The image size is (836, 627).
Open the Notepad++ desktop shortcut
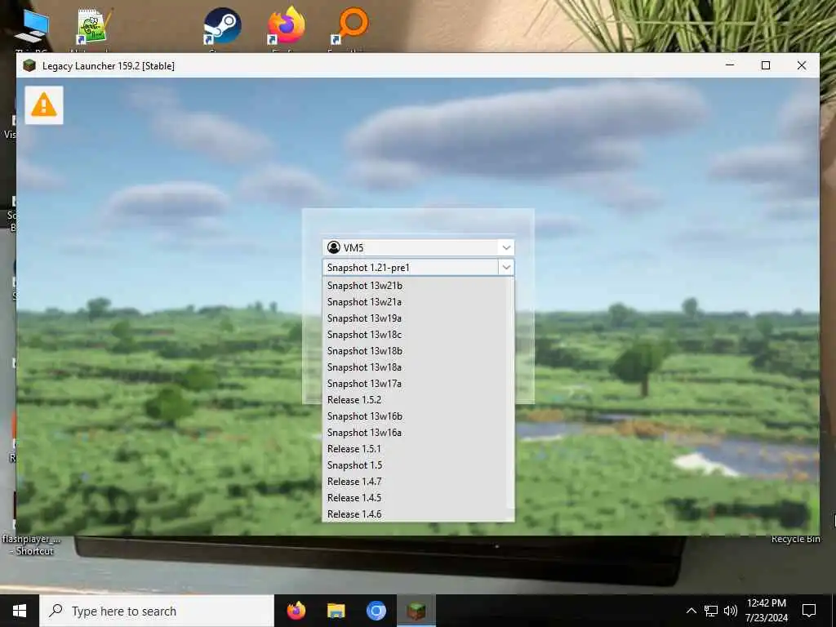93,27
